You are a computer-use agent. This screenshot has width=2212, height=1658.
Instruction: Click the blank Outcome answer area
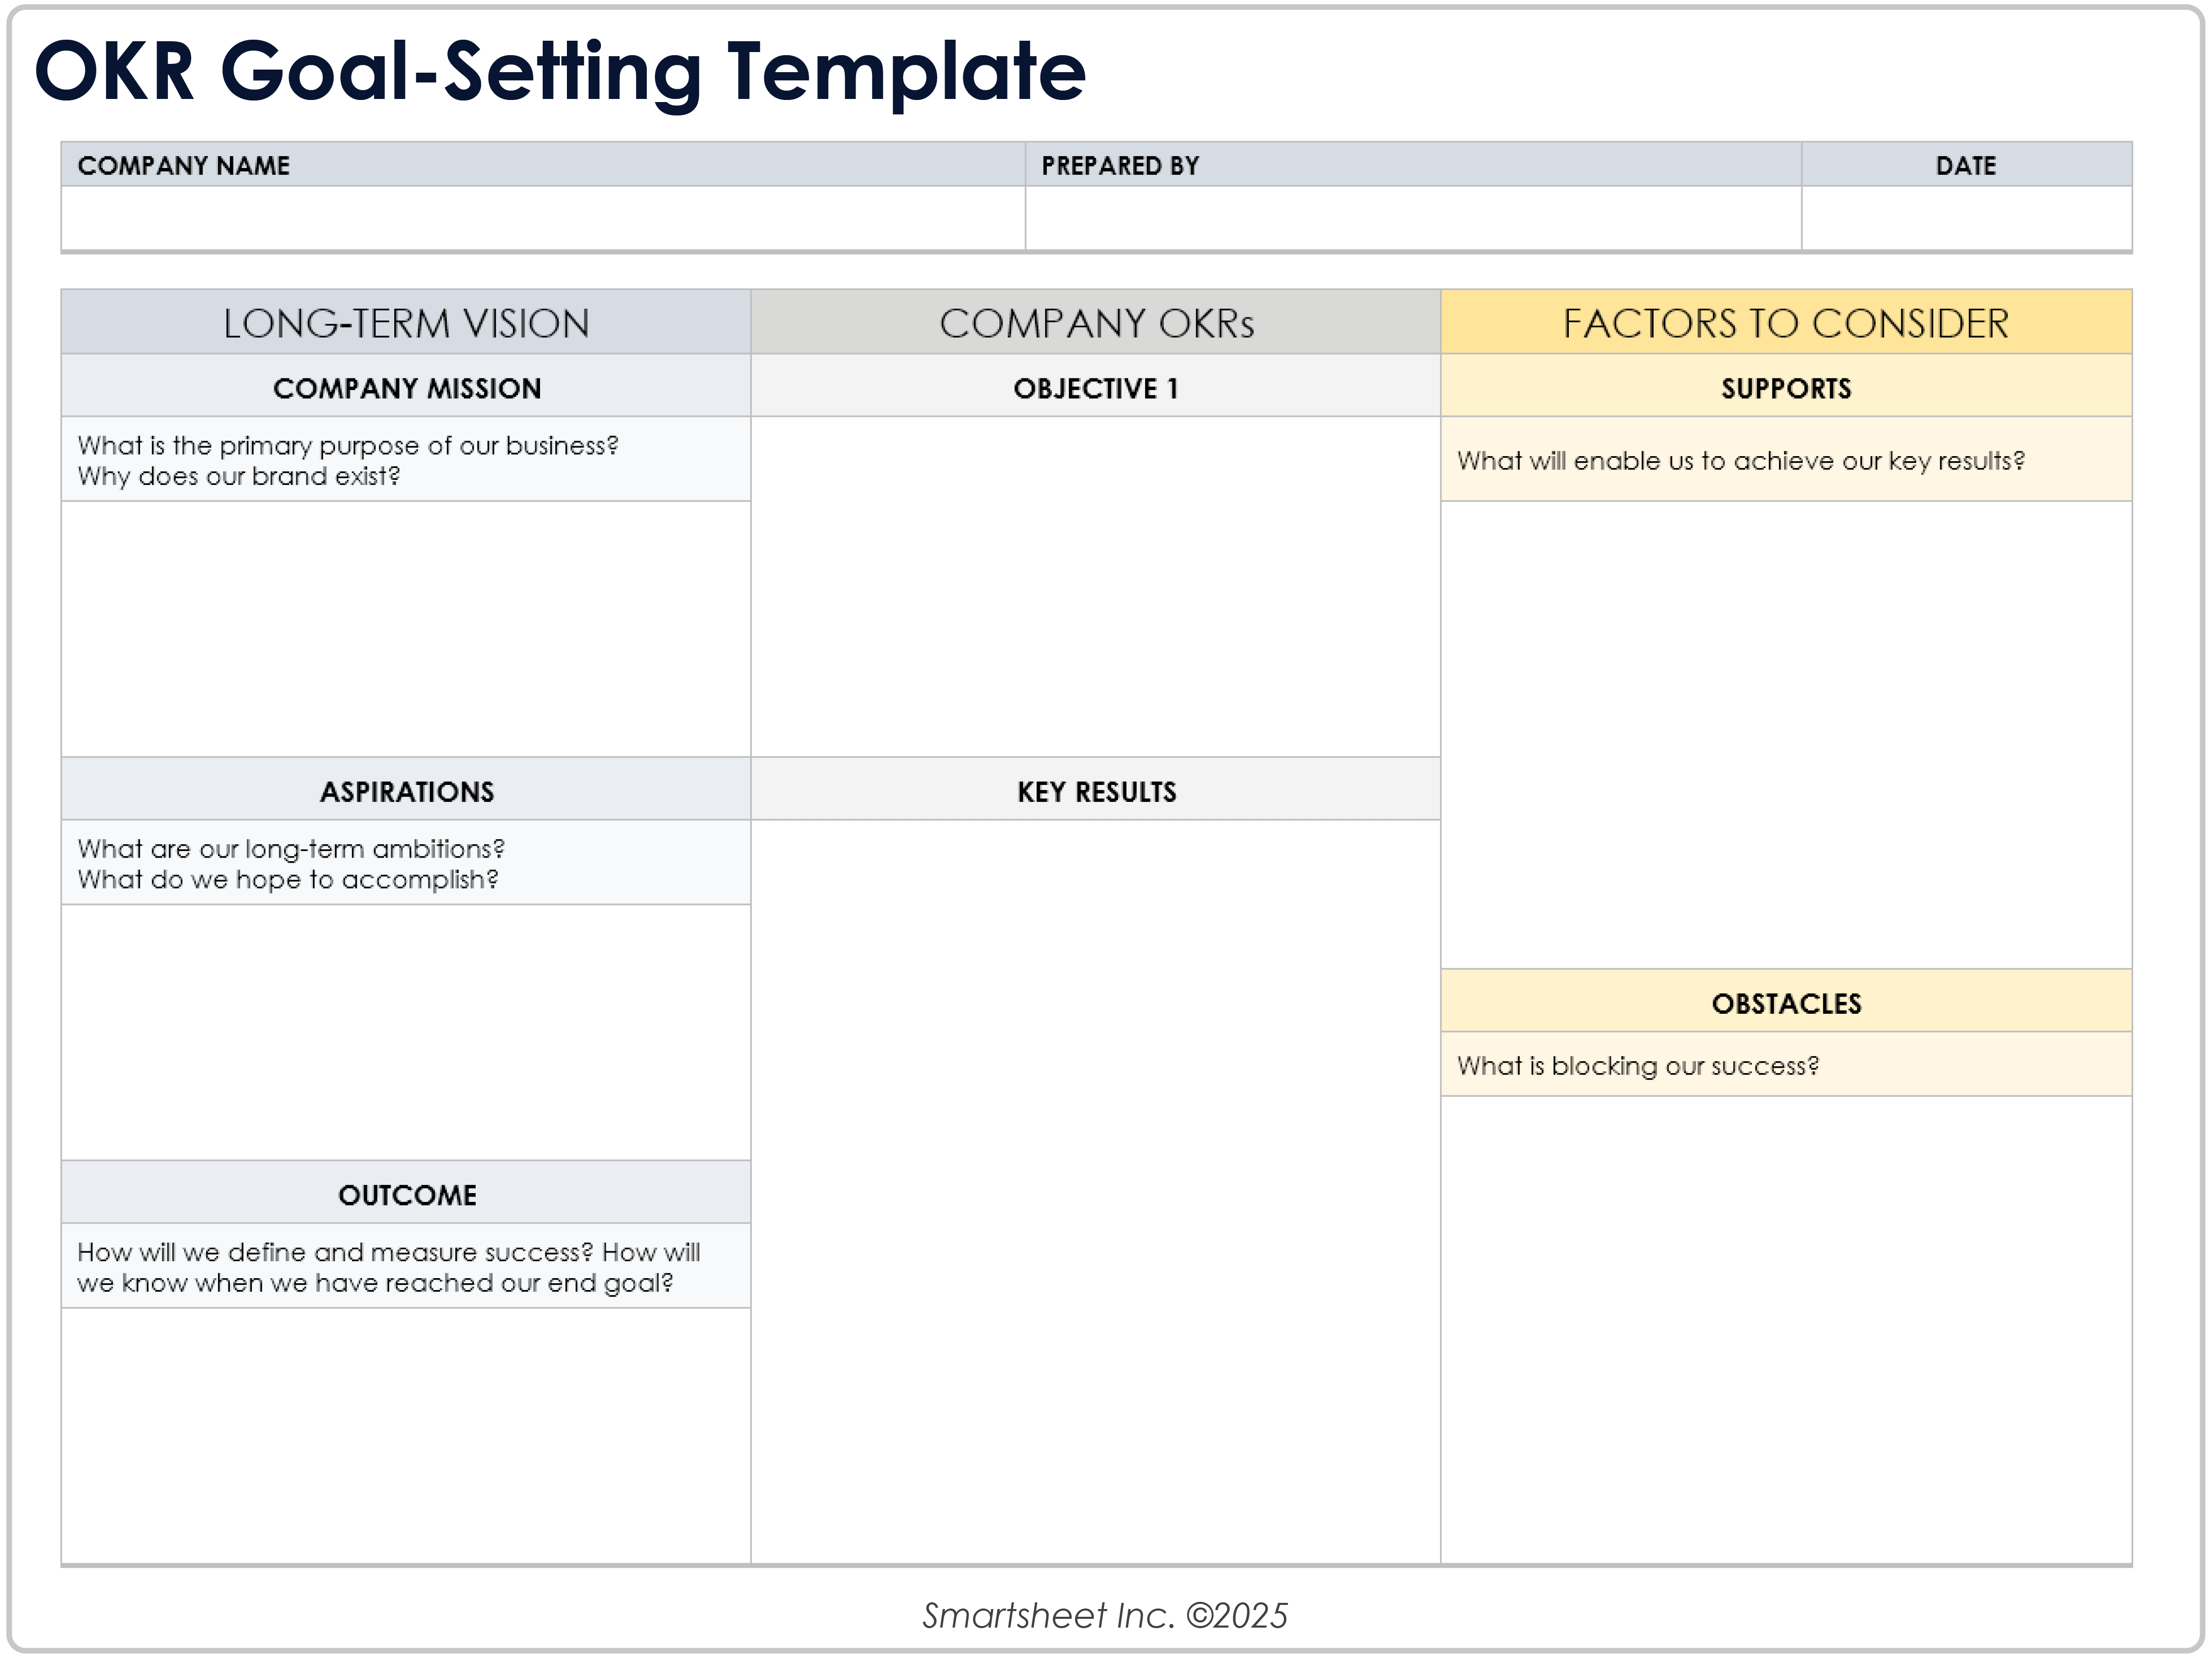(405, 1435)
